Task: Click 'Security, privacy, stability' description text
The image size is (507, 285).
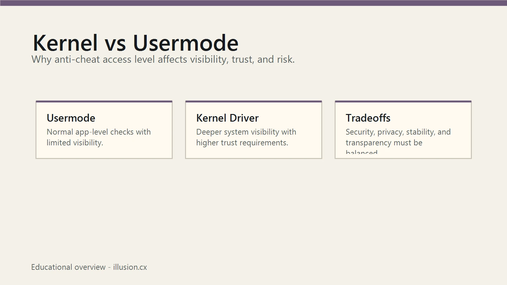Action: coord(398,141)
